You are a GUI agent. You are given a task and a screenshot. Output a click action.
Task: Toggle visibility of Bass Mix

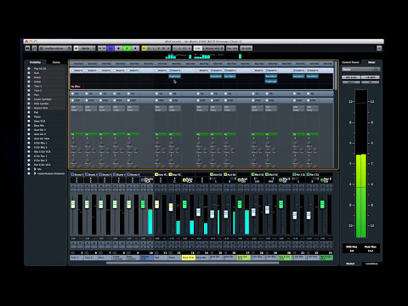(x=29, y=126)
